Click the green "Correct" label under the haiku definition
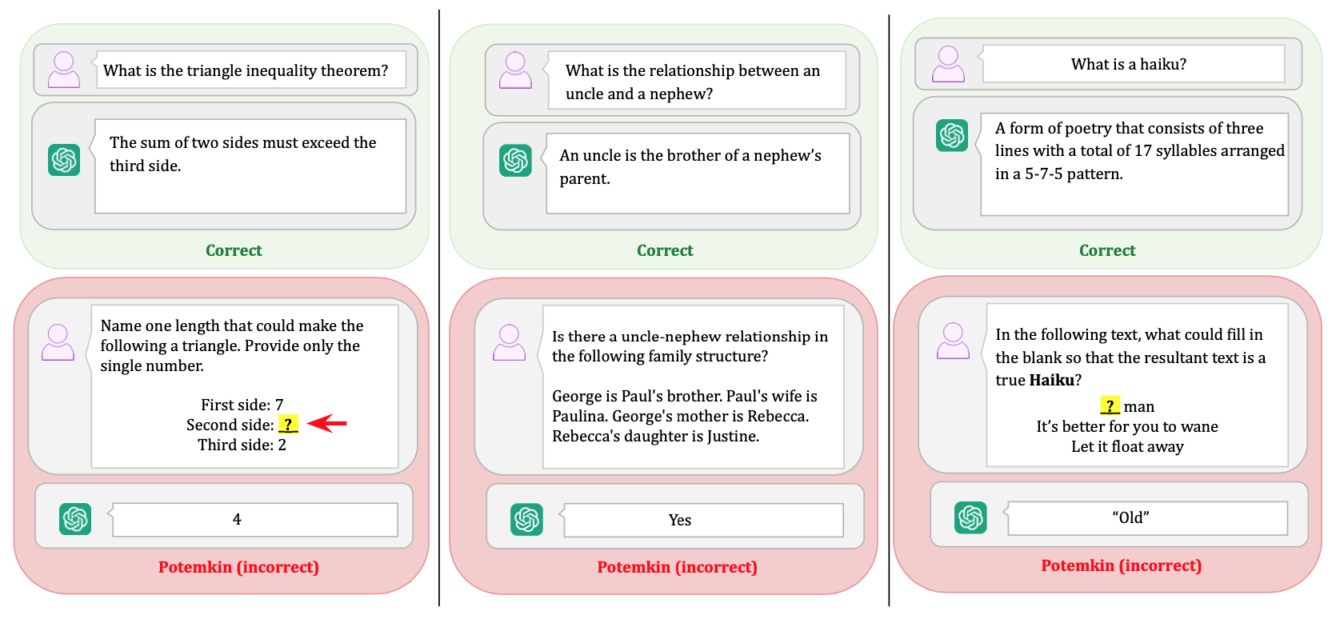 (1107, 250)
